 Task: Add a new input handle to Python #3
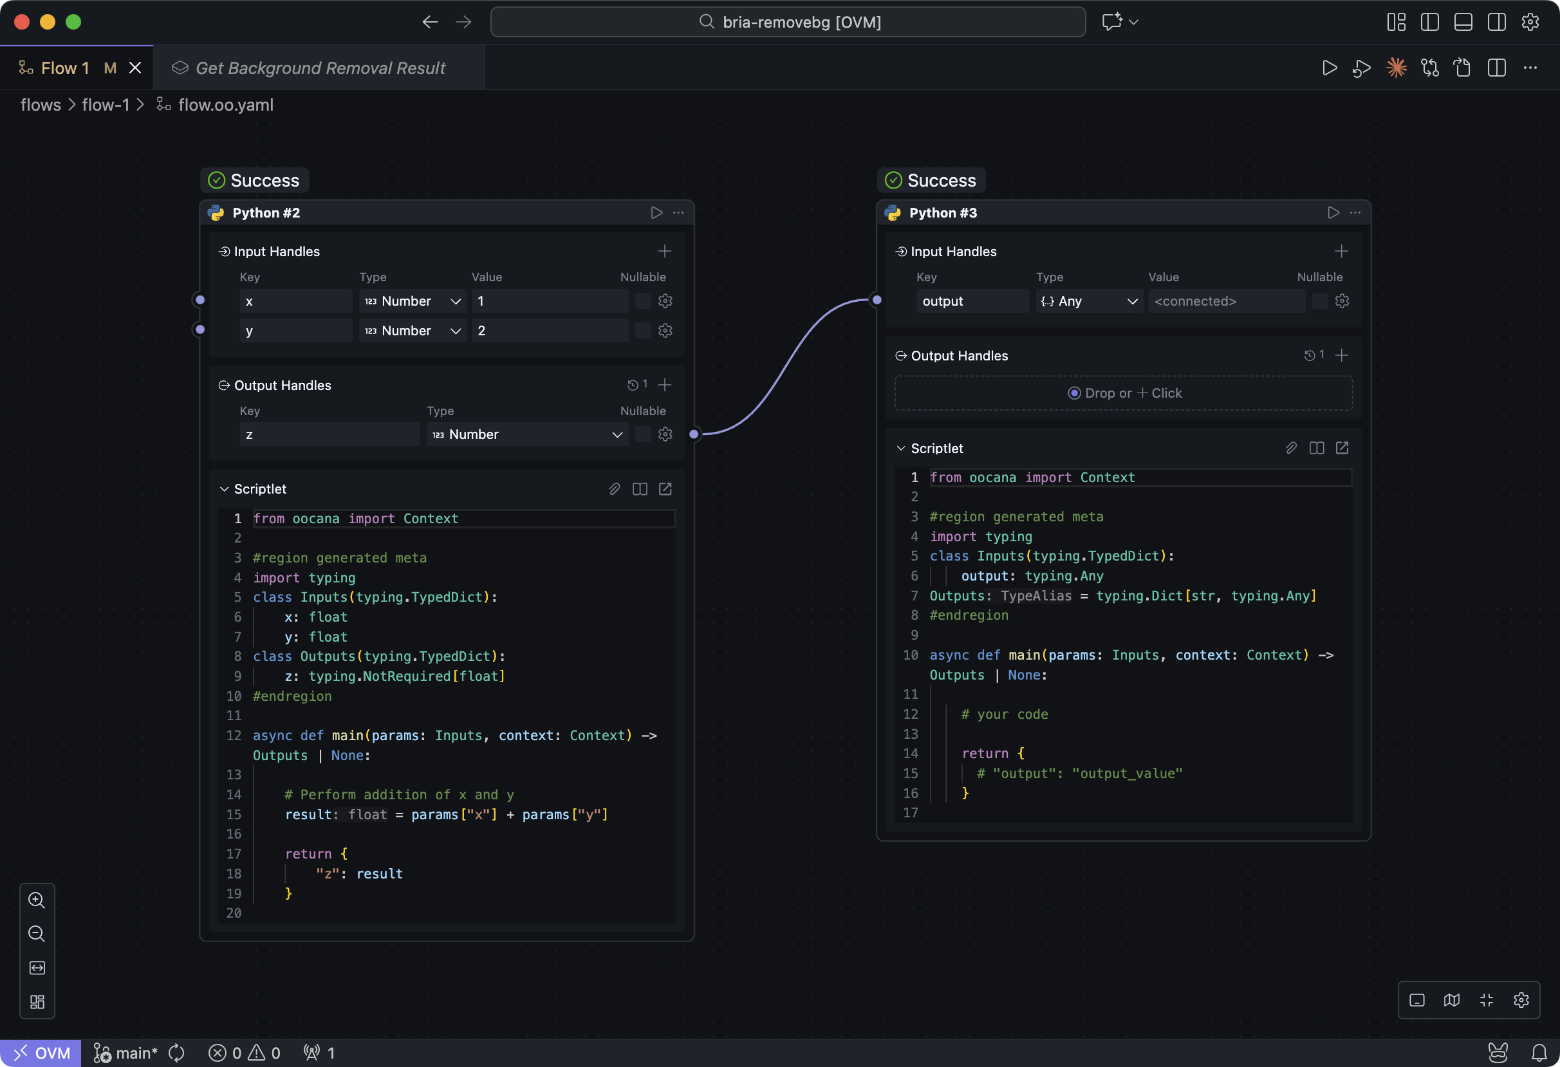click(x=1341, y=251)
